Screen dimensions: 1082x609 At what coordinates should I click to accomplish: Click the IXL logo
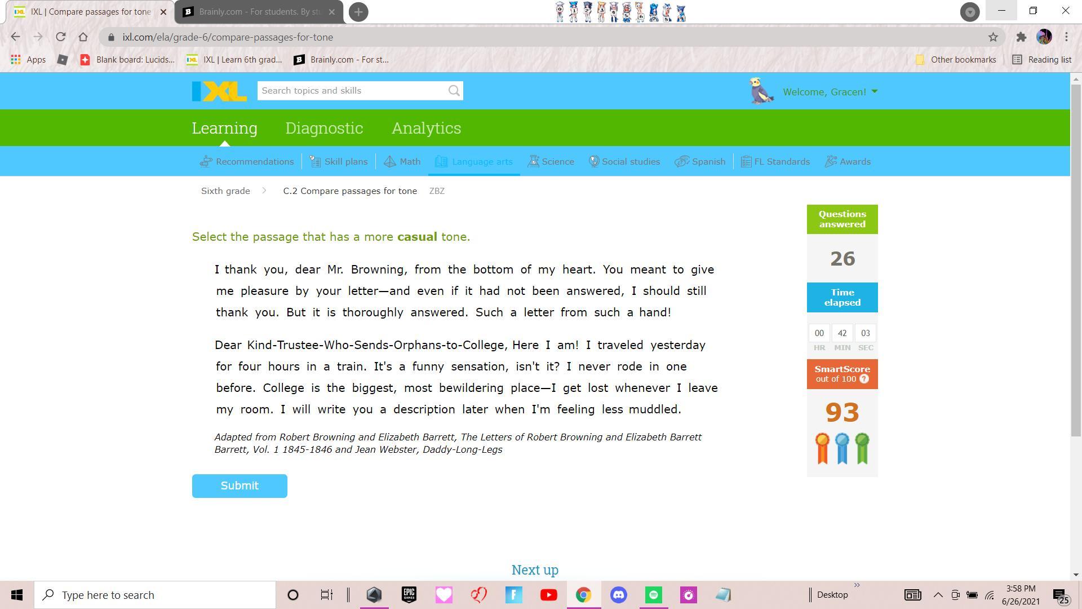(219, 91)
